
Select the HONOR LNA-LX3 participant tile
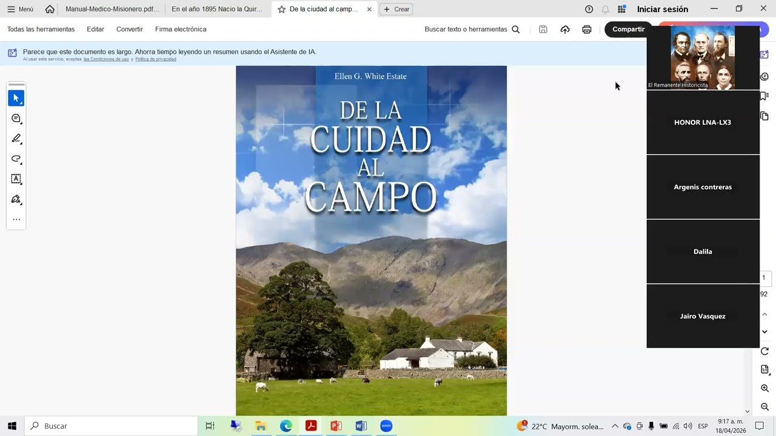tap(703, 122)
